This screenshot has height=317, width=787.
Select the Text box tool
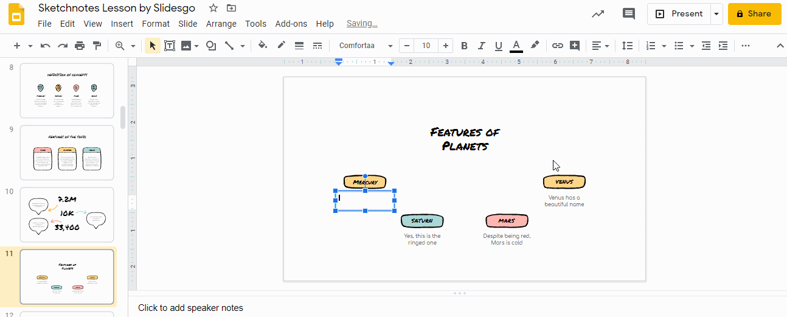pyautogui.click(x=170, y=46)
